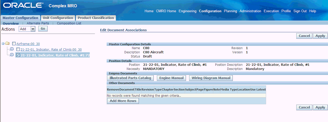Select 21-22-01, Indicator, Rate of Climb, #1:72 node

[x=55, y=55]
